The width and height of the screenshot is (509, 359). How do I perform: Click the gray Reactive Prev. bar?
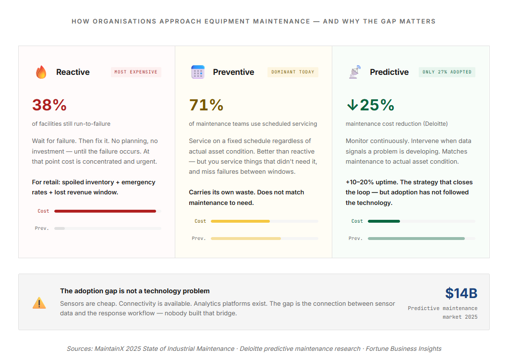[x=60, y=228]
